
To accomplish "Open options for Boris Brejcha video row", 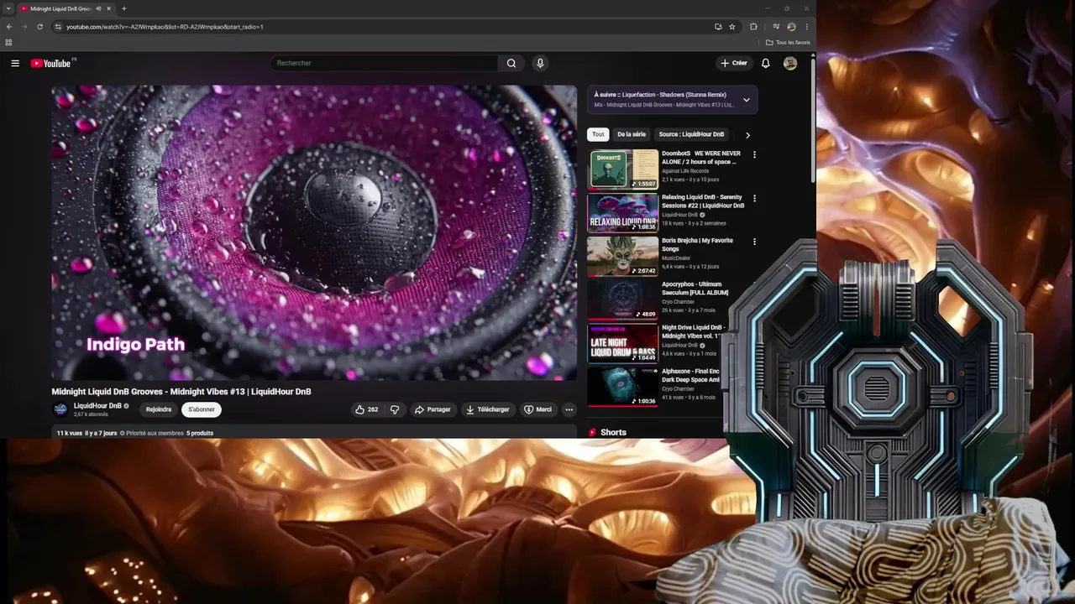I will (754, 242).
